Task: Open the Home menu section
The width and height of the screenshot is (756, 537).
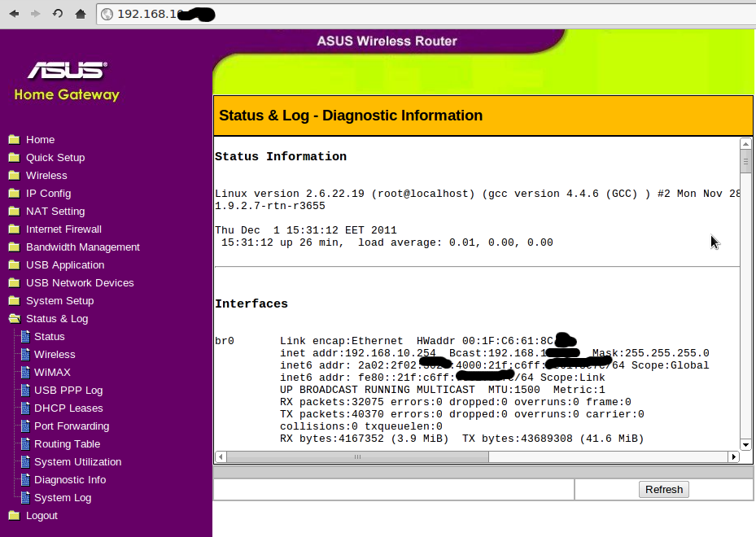Action: 40,140
